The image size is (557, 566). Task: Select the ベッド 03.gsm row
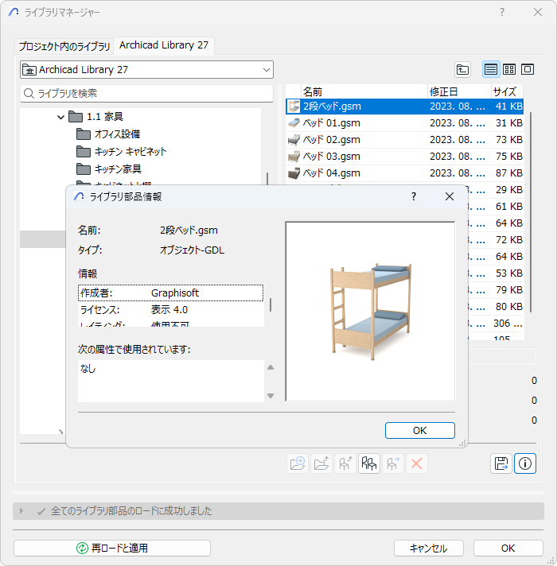[x=404, y=157]
